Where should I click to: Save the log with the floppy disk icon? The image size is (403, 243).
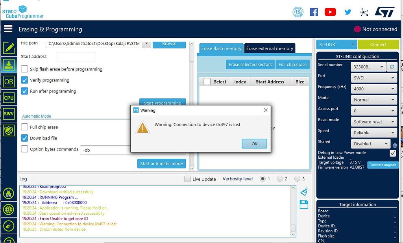click(x=304, y=204)
